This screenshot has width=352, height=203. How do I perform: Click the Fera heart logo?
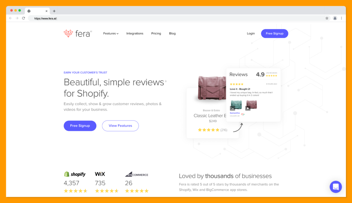point(68,34)
